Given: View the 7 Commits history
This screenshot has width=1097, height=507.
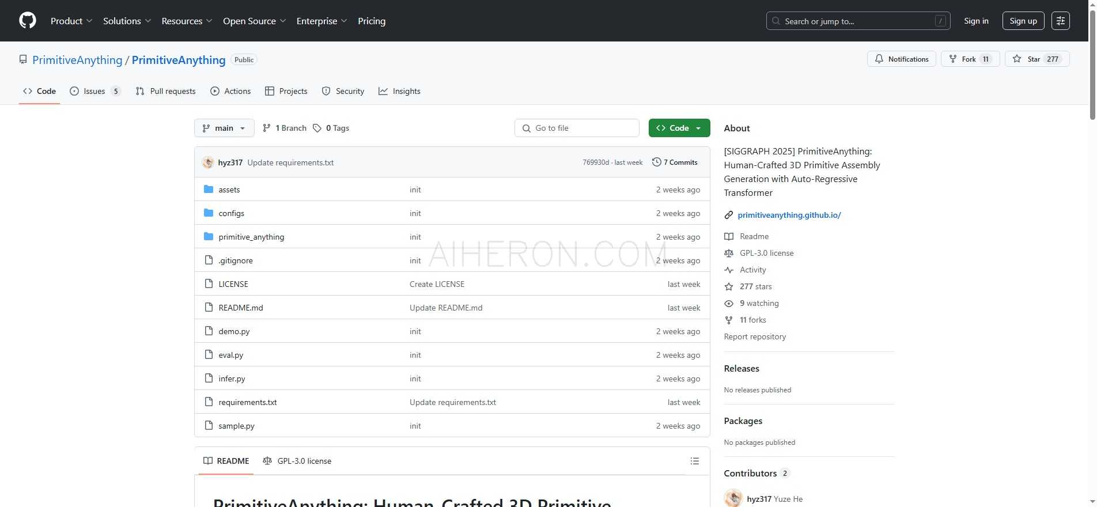Looking at the screenshot, I should click(675, 162).
